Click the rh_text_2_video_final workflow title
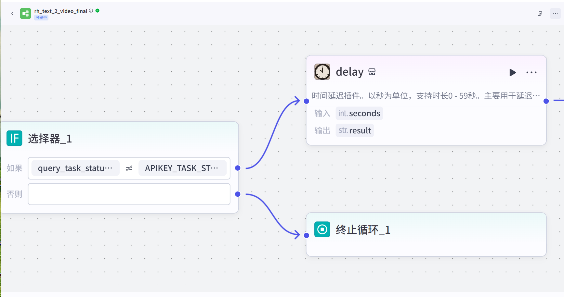This screenshot has width=564, height=297. 61,11
